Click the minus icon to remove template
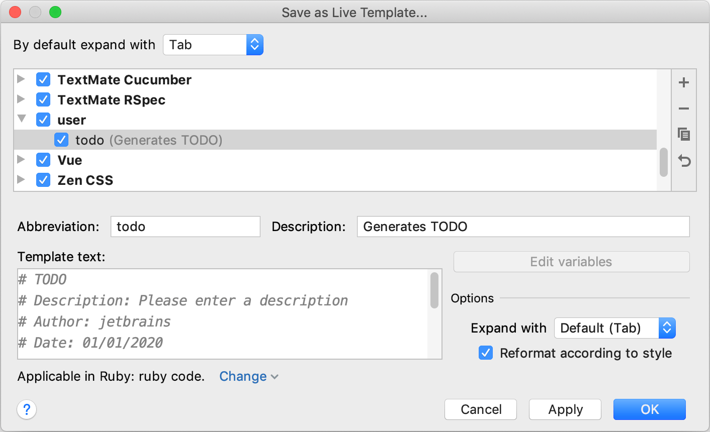Viewport: 710px width, 432px height. 684,109
